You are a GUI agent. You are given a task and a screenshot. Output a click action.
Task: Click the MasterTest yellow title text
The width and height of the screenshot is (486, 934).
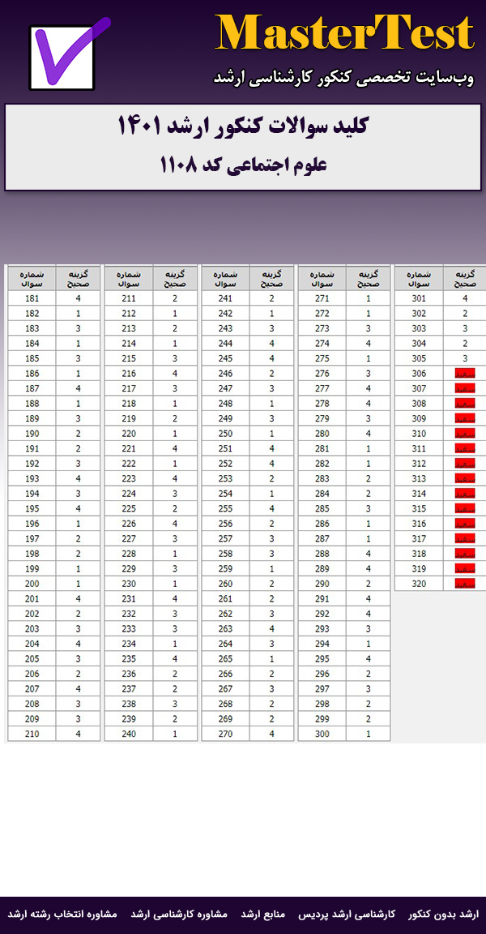tap(344, 34)
